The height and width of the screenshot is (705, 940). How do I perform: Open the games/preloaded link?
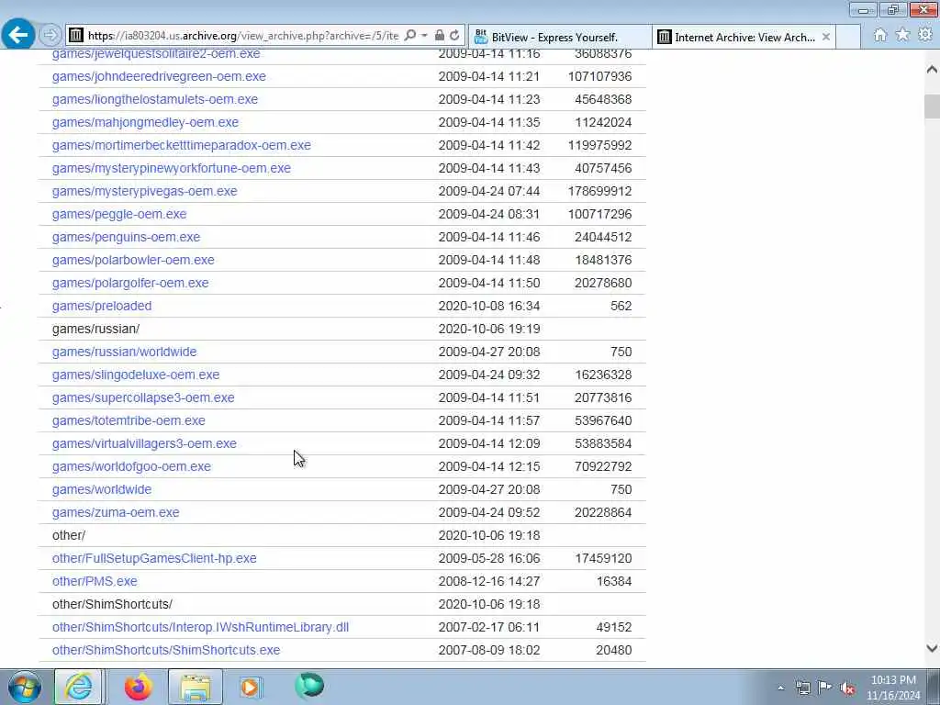click(102, 306)
